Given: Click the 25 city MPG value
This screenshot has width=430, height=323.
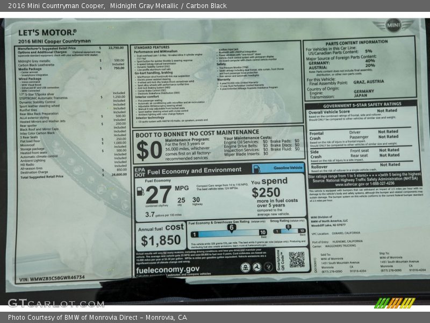Looking at the screenshot, I should 181,200.
